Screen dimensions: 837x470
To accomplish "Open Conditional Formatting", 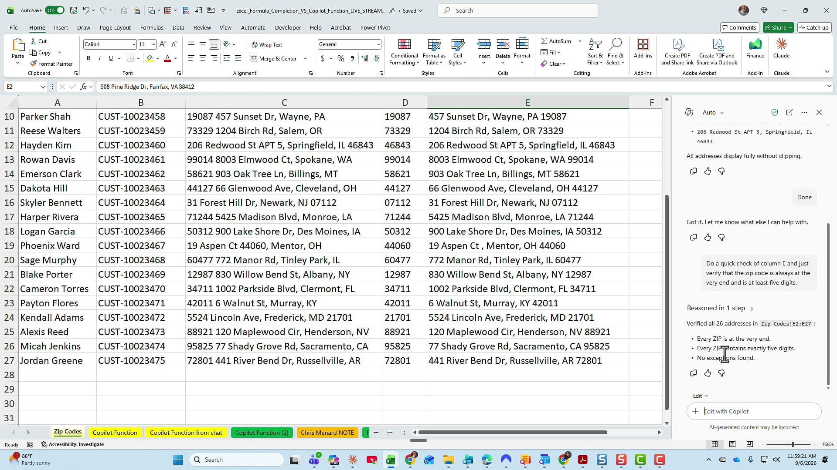I will (x=404, y=52).
